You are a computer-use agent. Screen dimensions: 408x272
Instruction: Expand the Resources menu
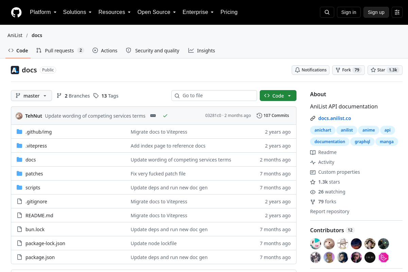pos(115,12)
